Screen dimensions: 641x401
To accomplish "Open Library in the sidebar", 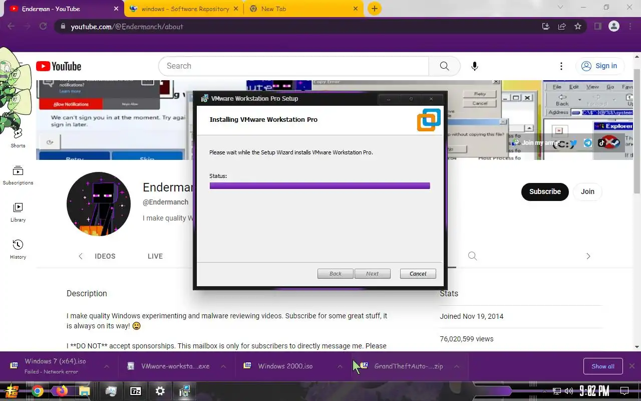I will pyautogui.click(x=18, y=213).
